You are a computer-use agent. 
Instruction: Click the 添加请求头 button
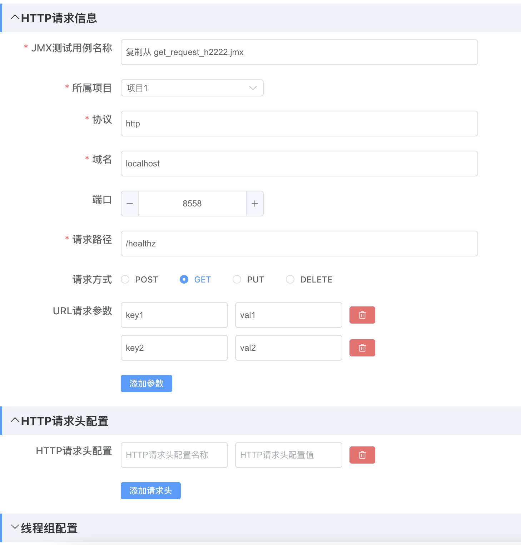pos(151,491)
